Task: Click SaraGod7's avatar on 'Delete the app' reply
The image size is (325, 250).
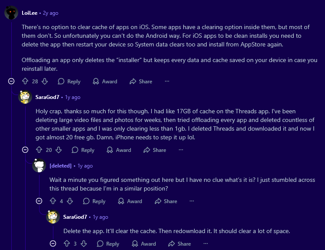Action: click(x=53, y=217)
